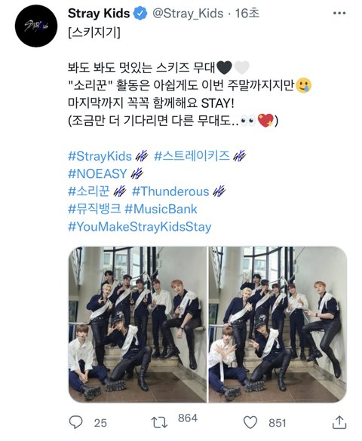Click the 16초 tweet timestamp
Image resolution: width=362 pixels, height=441 pixels.
[247, 14]
